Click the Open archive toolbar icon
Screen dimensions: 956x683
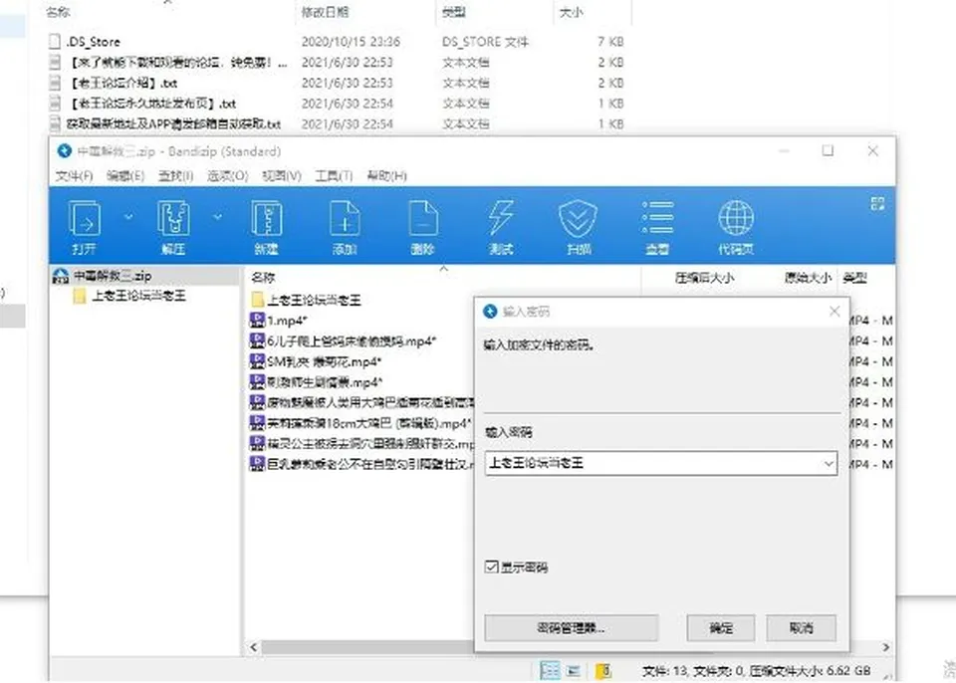(x=86, y=219)
